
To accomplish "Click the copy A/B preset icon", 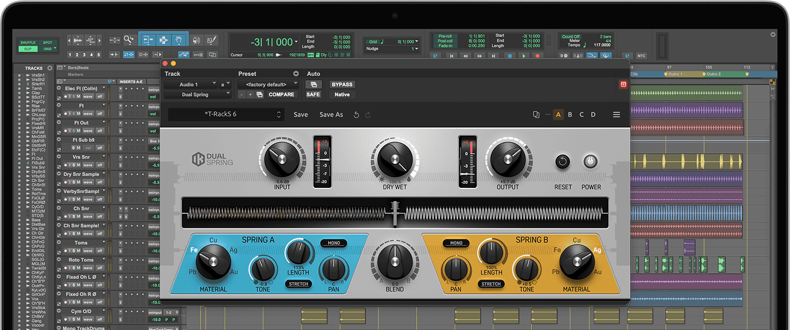I will (x=536, y=115).
